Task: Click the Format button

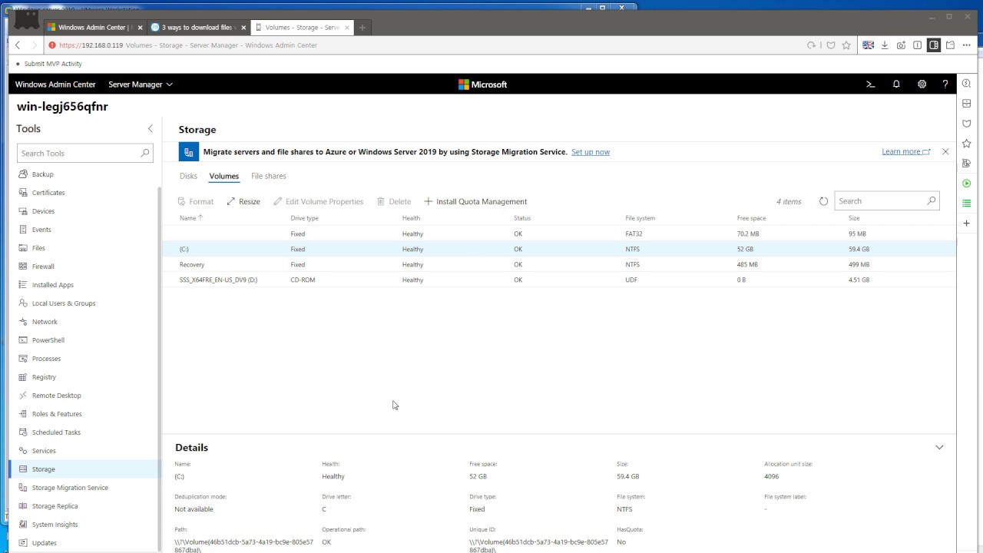Action: pyautogui.click(x=196, y=201)
